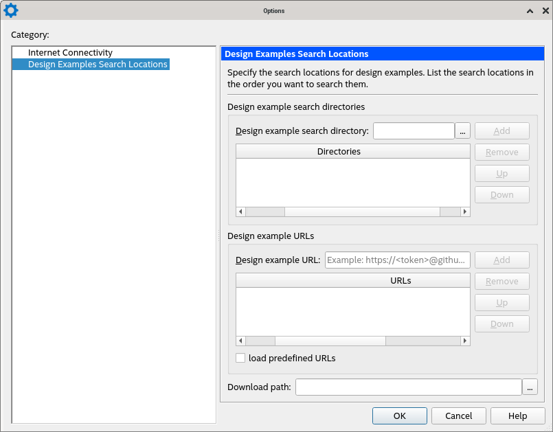The image size is (553, 432).
Task: Click the URLs column header
Action: click(400, 280)
